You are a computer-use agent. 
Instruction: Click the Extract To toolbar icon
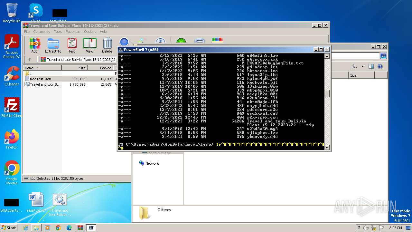coord(53,45)
